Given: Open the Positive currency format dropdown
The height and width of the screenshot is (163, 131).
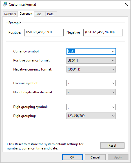Looking at the screenshot, I should pos(91,61).
